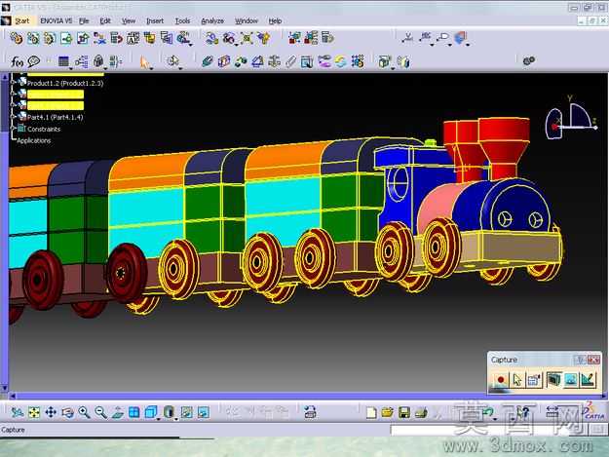Image resolution: width=609 pixels, height=457 pixels.
Task: Click the Zoom In magnifier
Action: pos(84,412)
